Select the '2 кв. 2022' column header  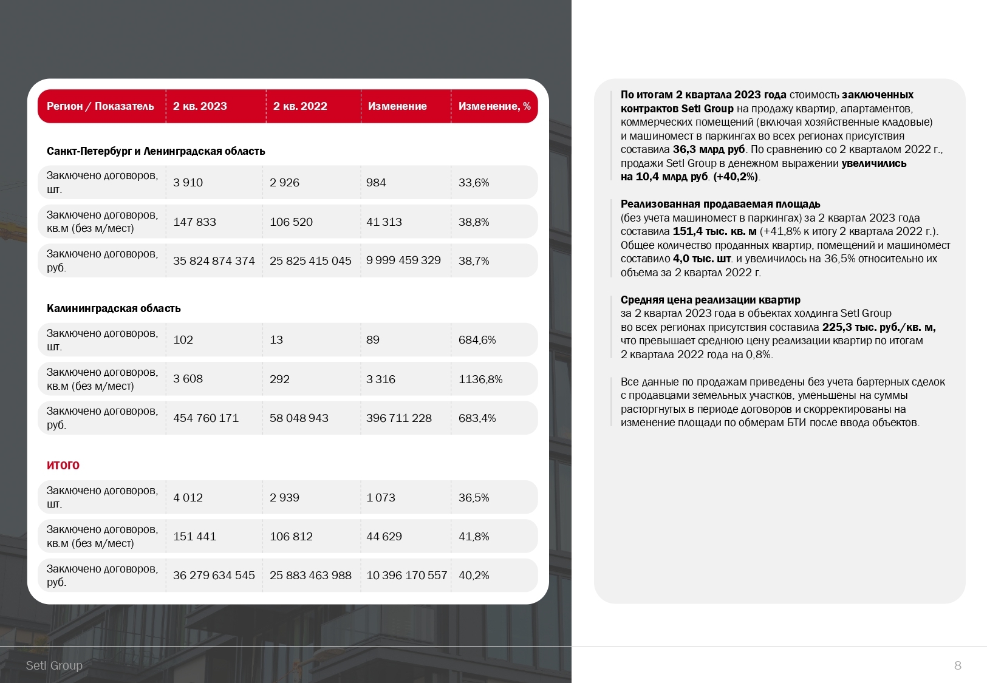[301, 106]
